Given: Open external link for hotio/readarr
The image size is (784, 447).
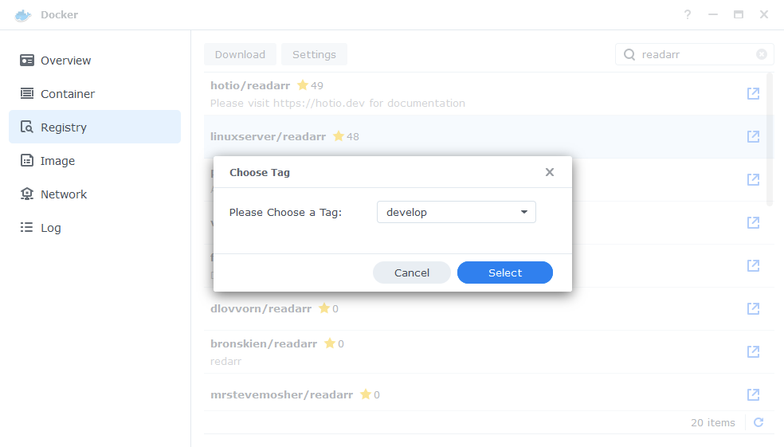Looking at the screenshot, I should coord(753,93).
